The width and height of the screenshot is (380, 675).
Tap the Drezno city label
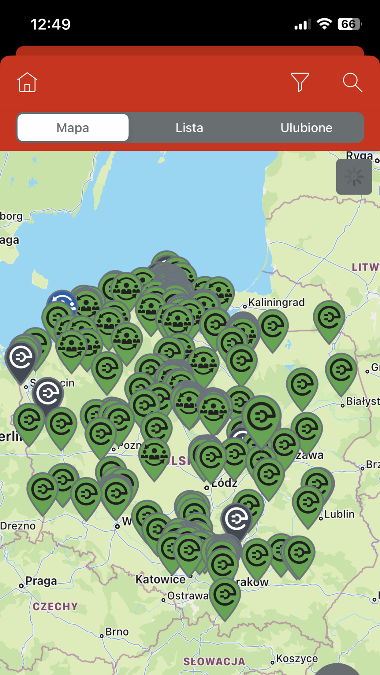pyautogui.click(x=18, y=526)
